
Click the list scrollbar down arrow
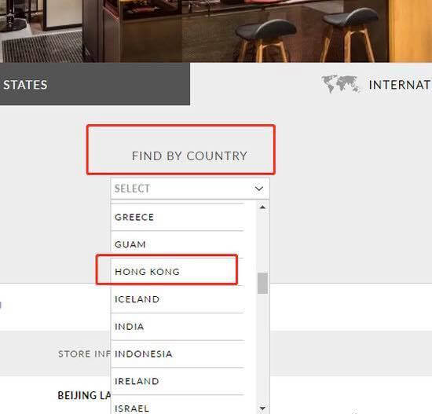(262, 408)
